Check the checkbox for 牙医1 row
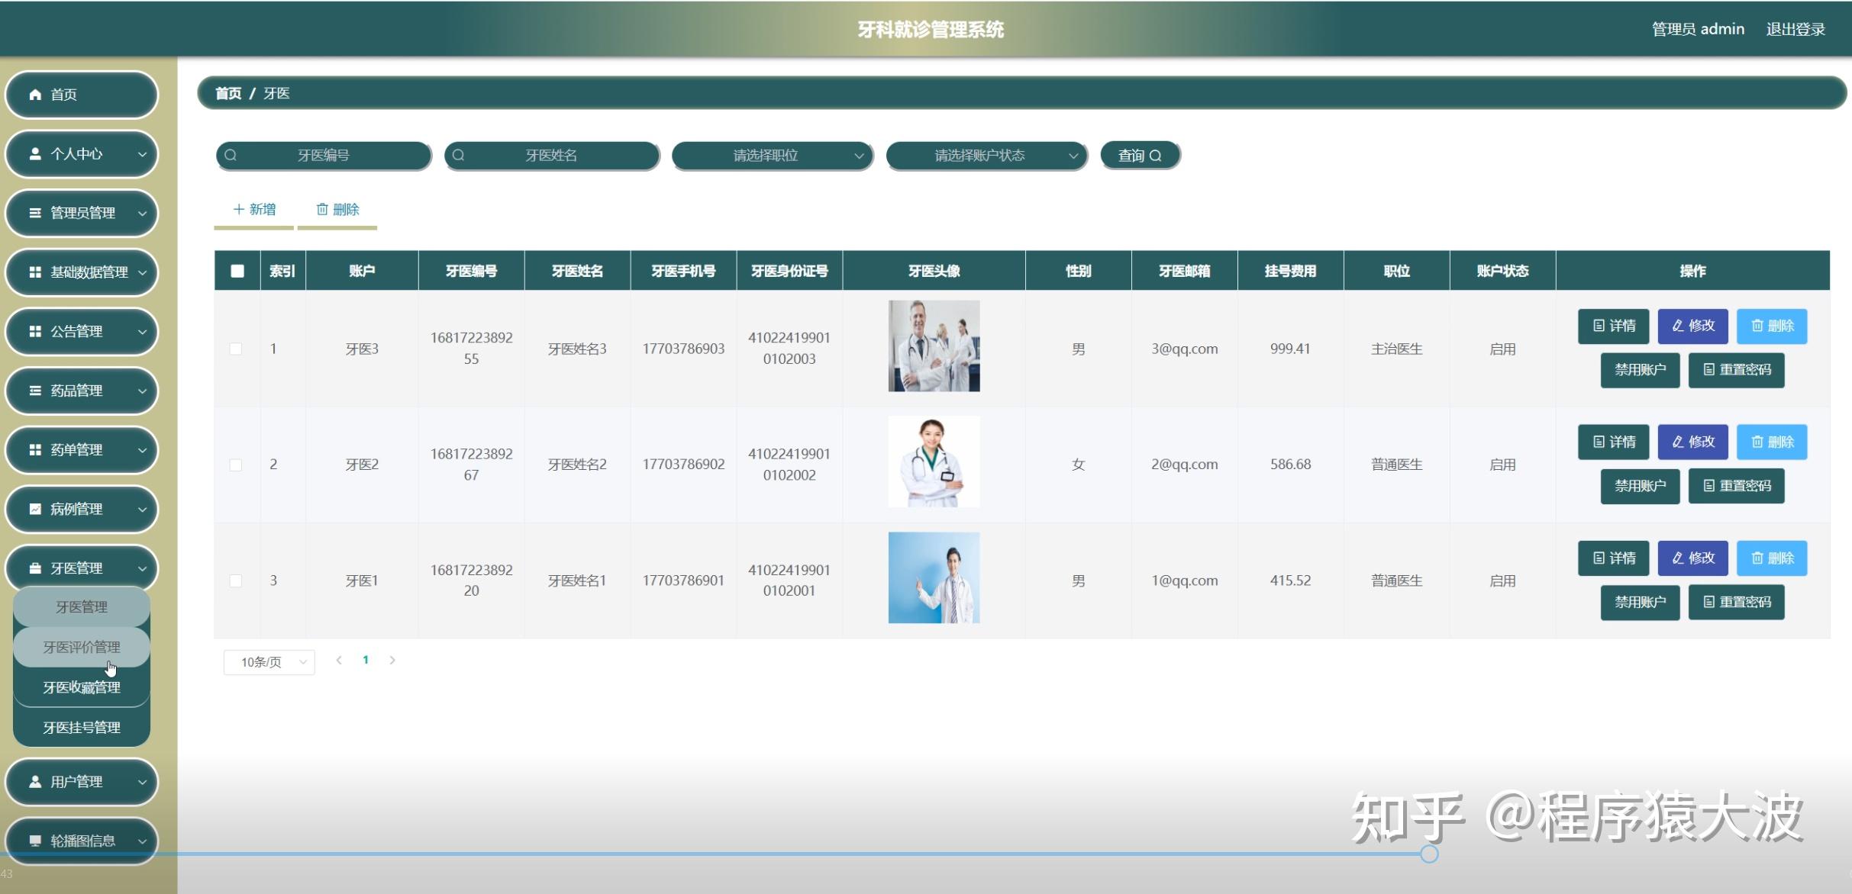The height and width of the screenshot is (894, 1852). point(236,580)
